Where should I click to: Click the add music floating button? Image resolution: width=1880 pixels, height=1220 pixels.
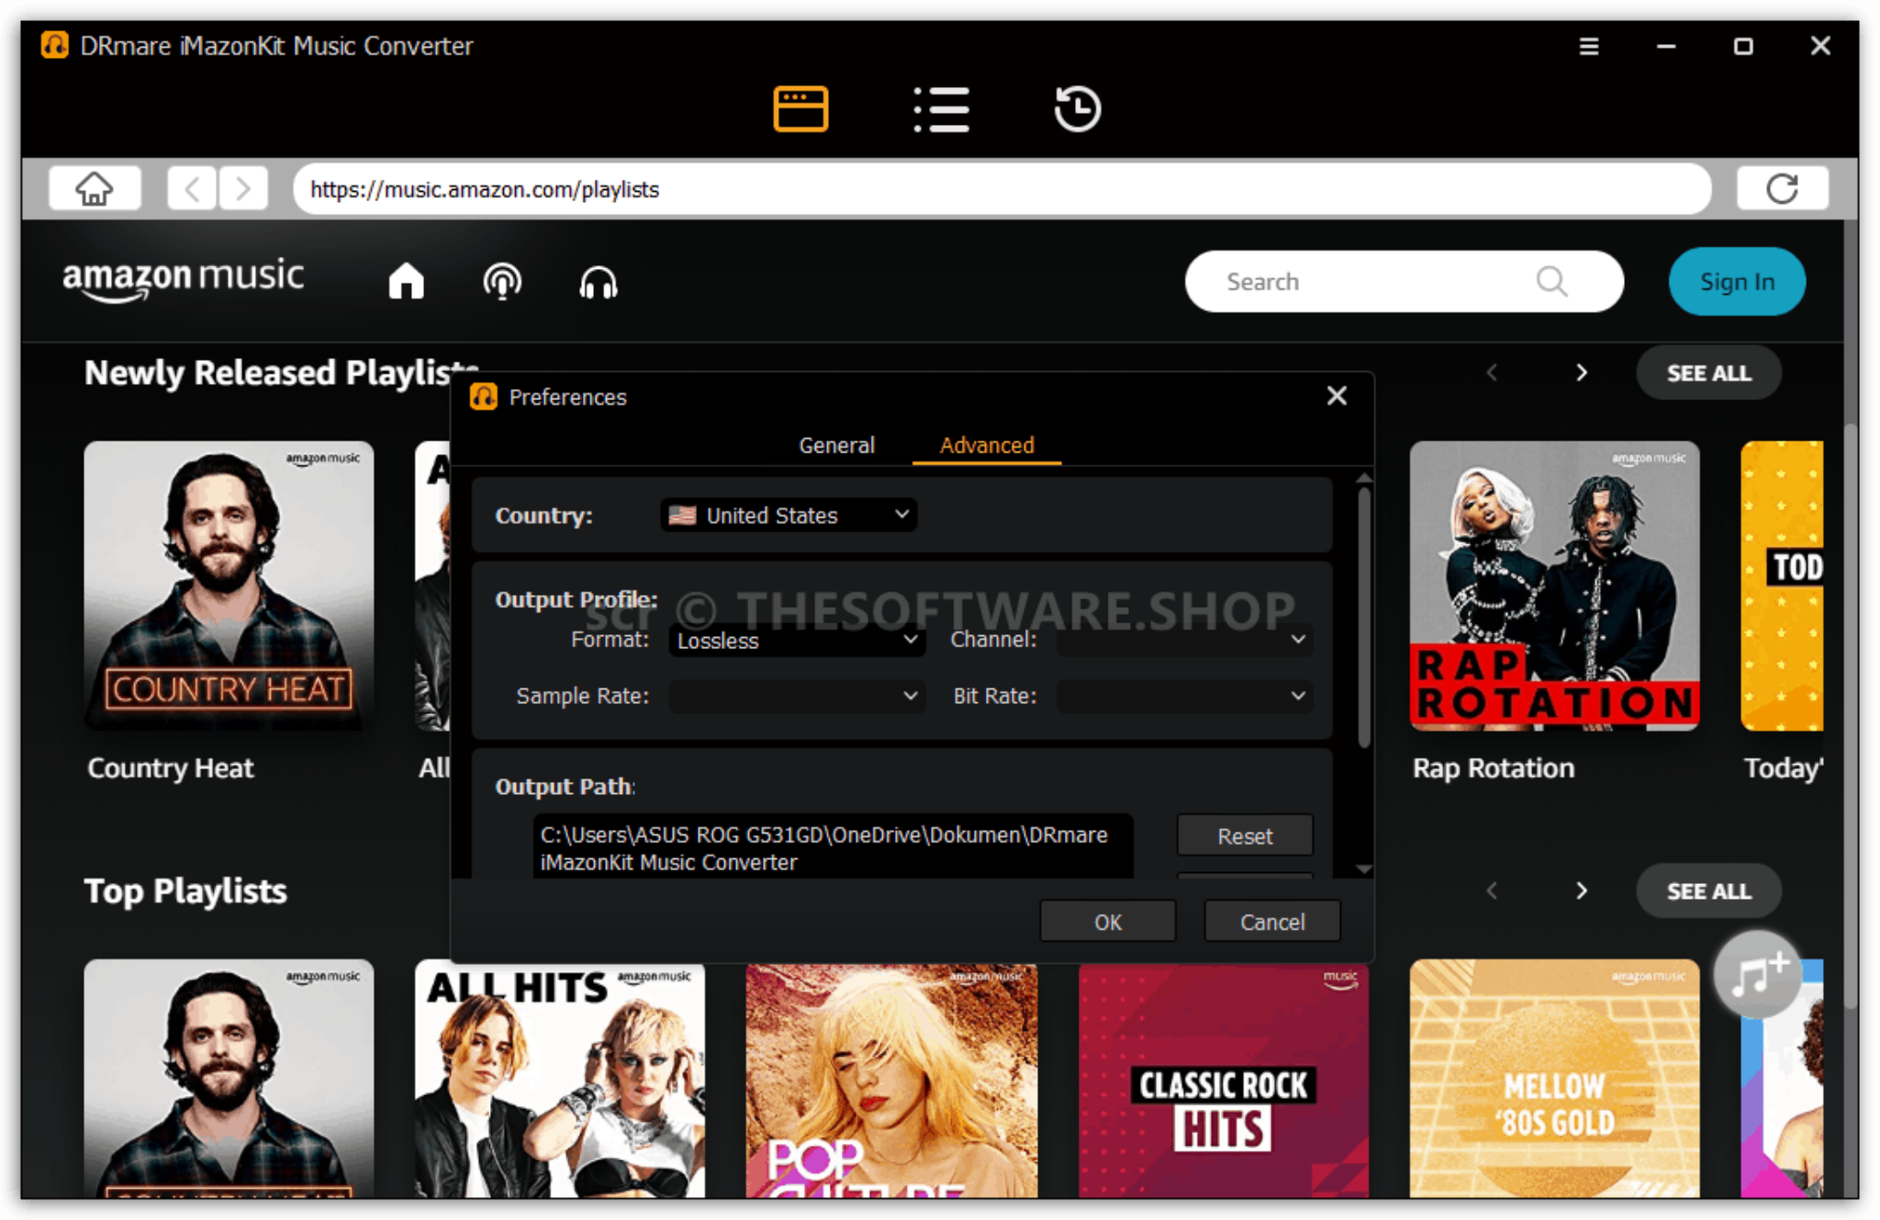point(1758,974)
